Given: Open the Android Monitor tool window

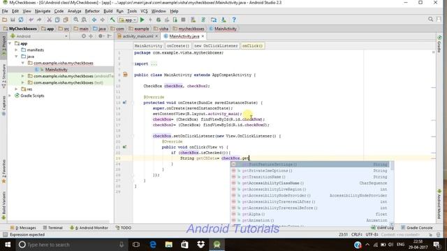Looking at the screenshot, I should point(89,228).
